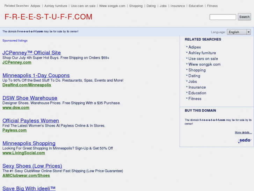Visit www.LivingSocial.com URL

point(24,153)
